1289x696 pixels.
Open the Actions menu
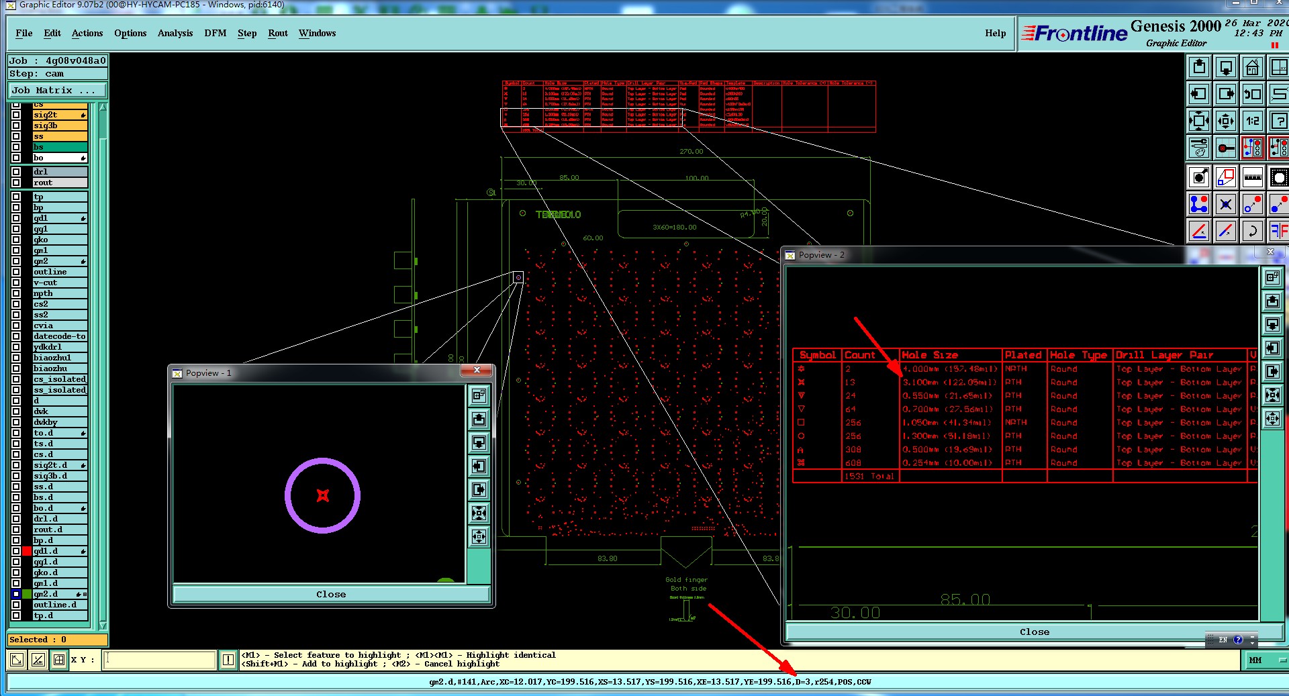87,33
